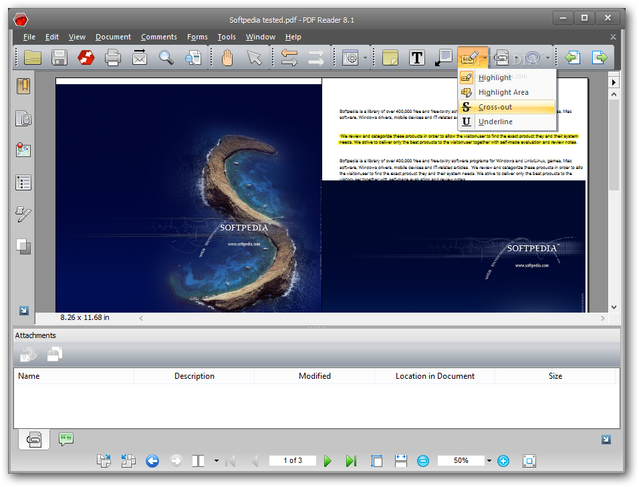Open the File menu
The image size is (639, 487).
[29, 37]
